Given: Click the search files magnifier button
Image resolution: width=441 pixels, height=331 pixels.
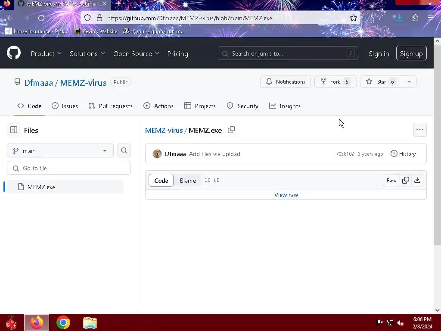Looking at the screenshot, I should tap(124, 150).
